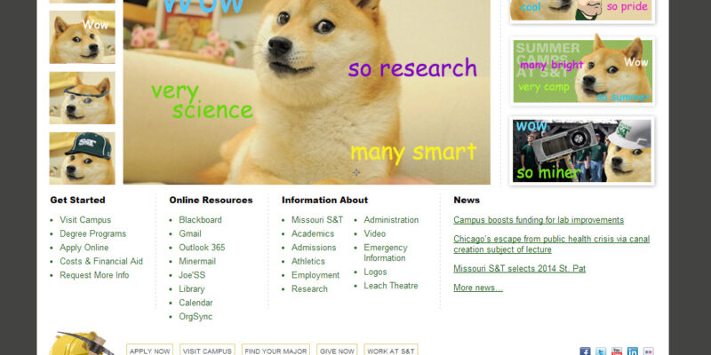
Task: Select the doge thumbnail wearing goggles
Action: (x=82, y=98)
